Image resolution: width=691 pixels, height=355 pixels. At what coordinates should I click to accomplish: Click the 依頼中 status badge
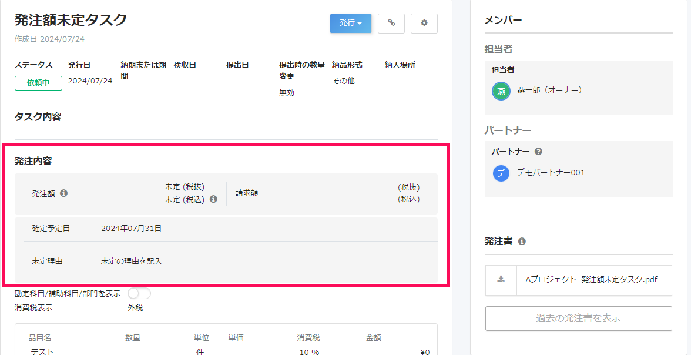tap(38, 83)
